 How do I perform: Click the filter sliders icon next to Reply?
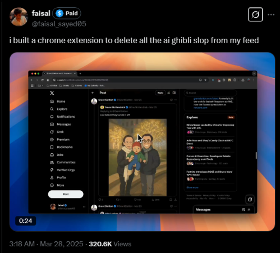tap(169, 93)
